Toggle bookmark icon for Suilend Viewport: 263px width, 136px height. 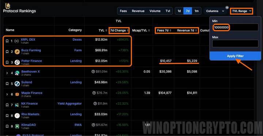7,84
